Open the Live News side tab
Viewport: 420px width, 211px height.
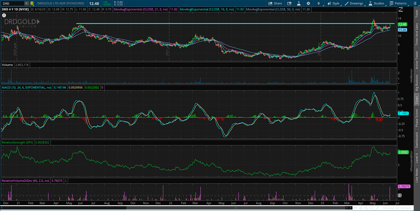tap(417, 175)
